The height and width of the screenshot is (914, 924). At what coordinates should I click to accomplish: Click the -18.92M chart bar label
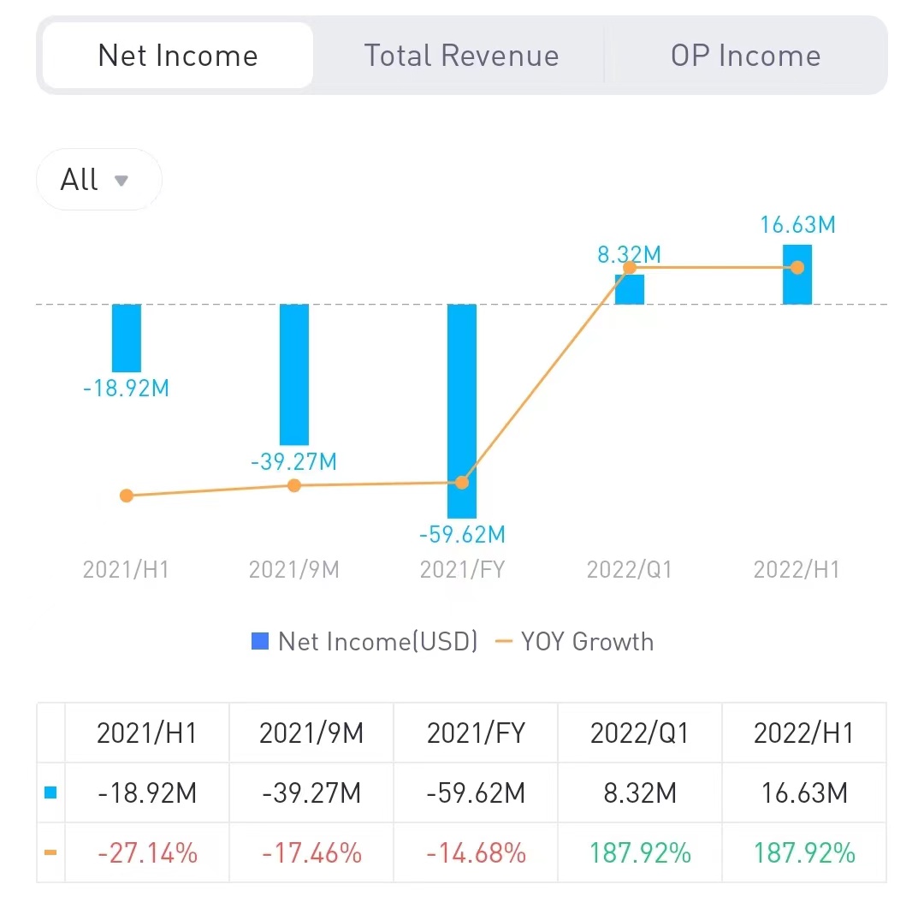pos(126,389)
